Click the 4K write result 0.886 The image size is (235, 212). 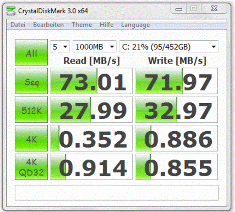coord(177,139)
